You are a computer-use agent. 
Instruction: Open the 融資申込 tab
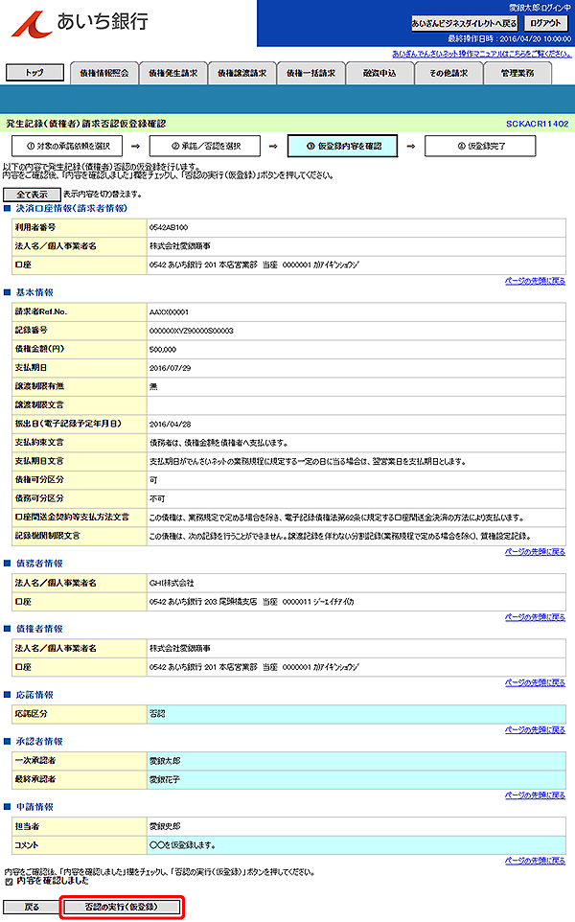click(379, 74)
